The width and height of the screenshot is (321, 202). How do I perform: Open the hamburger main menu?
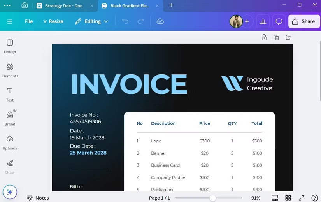[10, 21]
